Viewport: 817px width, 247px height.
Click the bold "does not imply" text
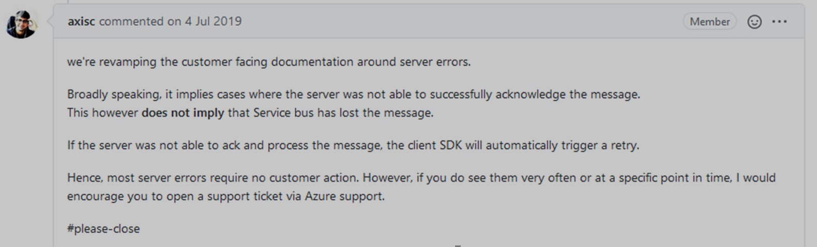point(183,113)
